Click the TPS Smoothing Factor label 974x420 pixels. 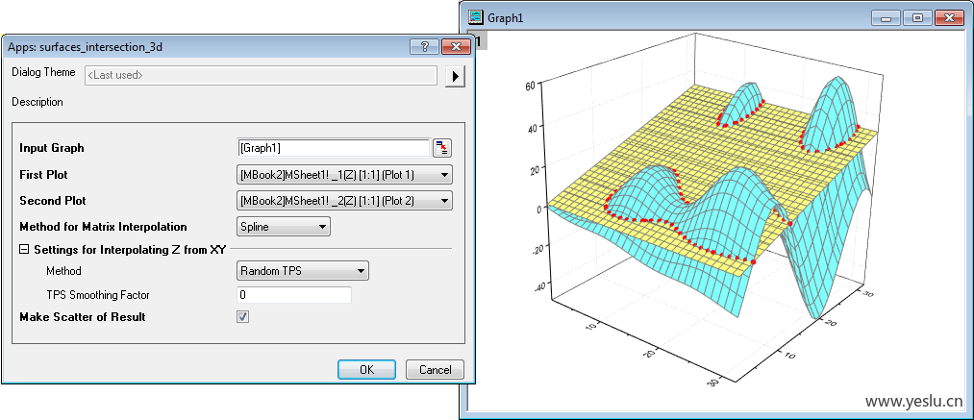point(97,294)
